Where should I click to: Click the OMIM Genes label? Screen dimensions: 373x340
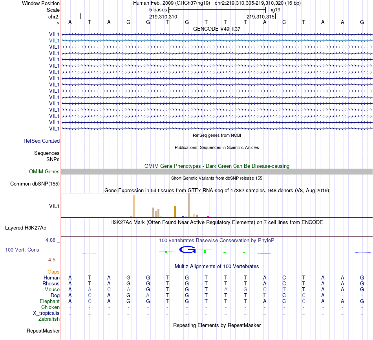click(44, 171)
